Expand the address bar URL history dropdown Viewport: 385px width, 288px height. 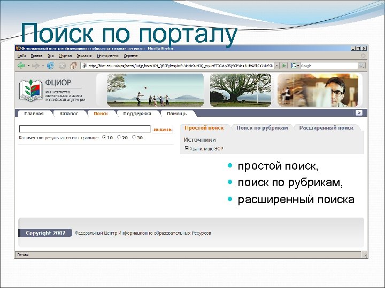(277, 66)
